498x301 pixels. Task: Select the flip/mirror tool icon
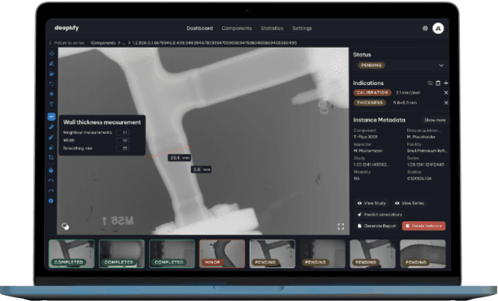pyautogui.click(x=51, y=63)
